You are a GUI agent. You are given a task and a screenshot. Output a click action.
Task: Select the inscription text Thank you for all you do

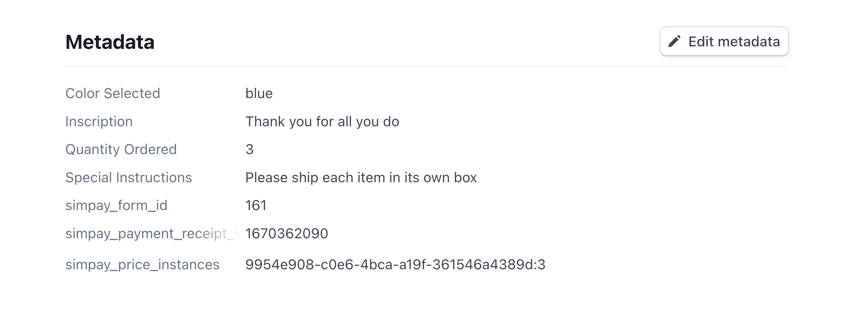pyautogui.click(x=322, y=121)
